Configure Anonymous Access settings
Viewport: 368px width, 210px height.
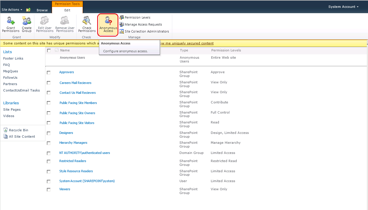108,25
